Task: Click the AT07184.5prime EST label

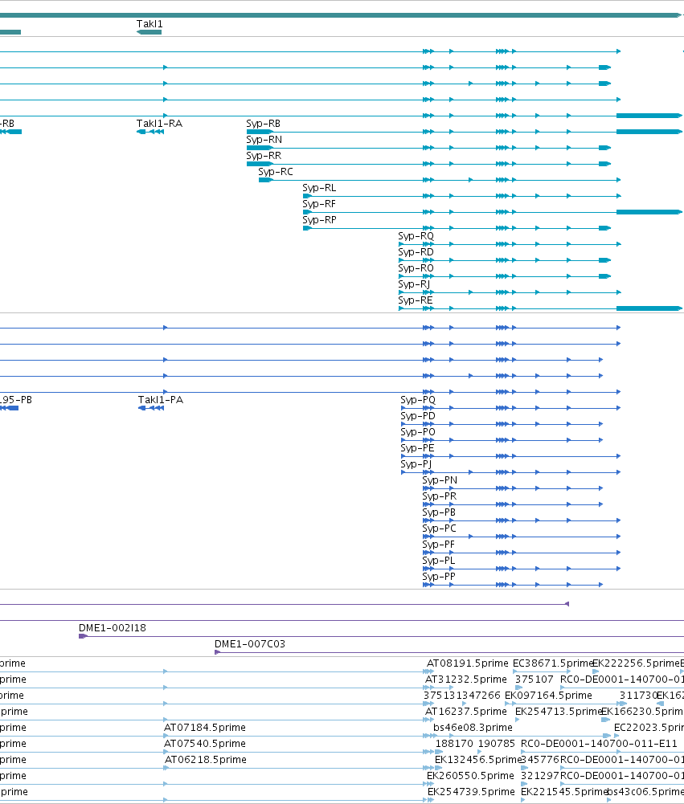Action: point(205,727)
